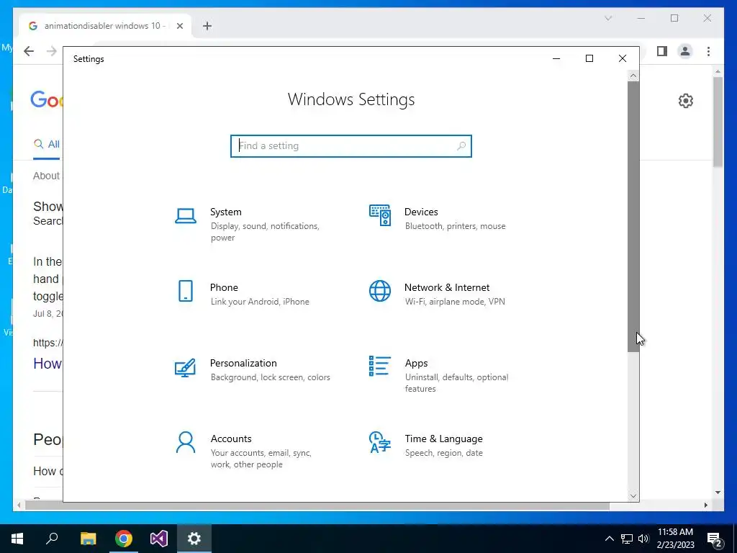Image resolution: width=737 pixels, height=553 pixels.
Task: Open the Personalization paintbrush icon
Action: (x=185, y=368)
